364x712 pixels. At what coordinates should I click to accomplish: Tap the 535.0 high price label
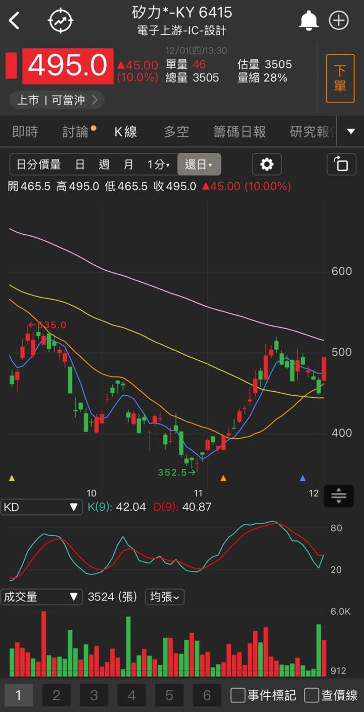tap(47, 325)
